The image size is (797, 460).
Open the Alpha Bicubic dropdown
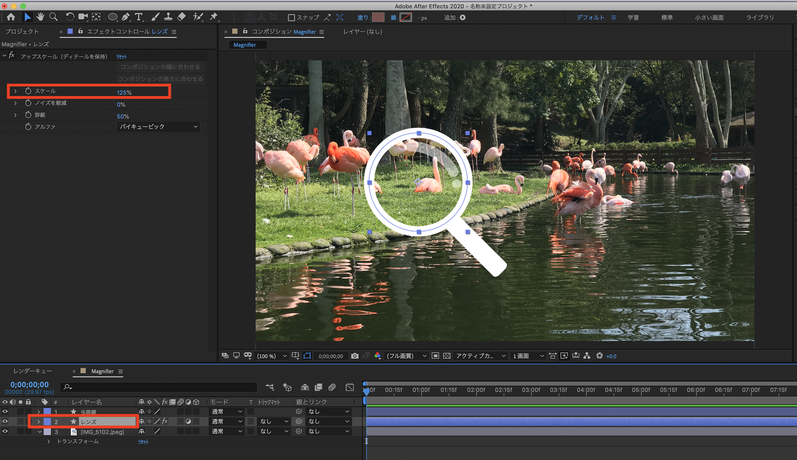coord(158,127)
